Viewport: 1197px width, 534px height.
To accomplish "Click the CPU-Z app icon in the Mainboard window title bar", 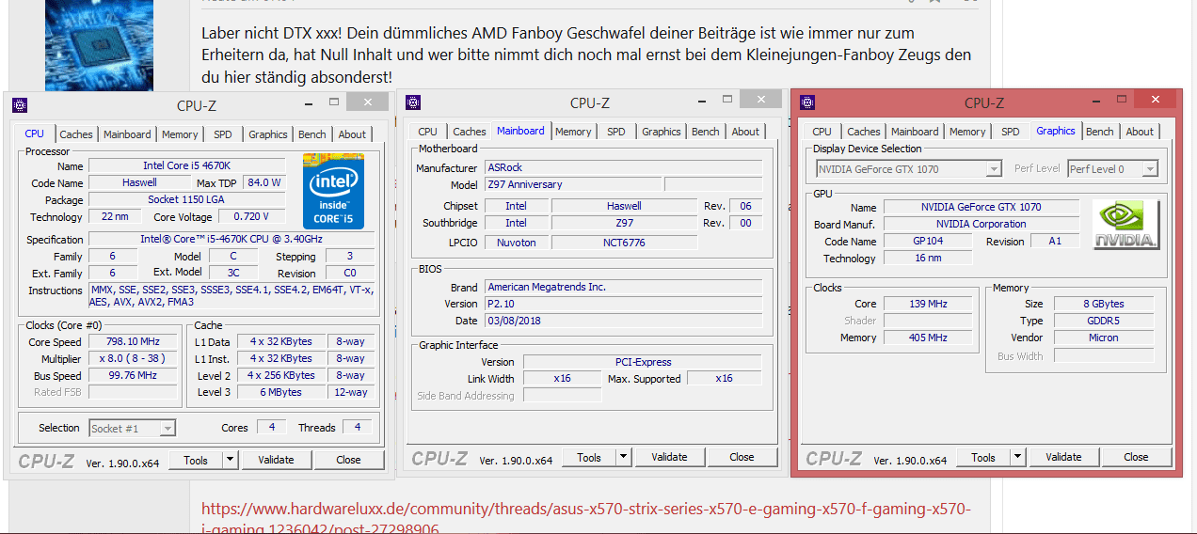I will [x=413, y=102].
